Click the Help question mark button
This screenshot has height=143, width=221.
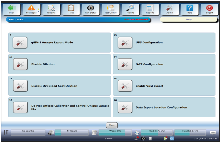190,9
